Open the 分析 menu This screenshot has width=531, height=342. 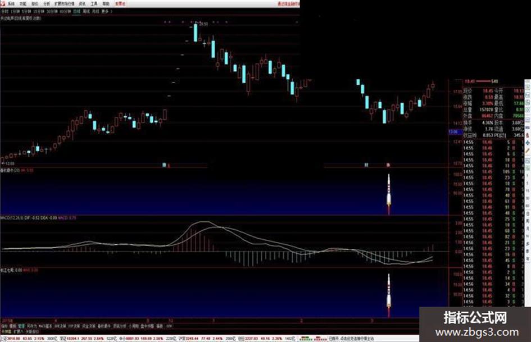coord(47,4)
